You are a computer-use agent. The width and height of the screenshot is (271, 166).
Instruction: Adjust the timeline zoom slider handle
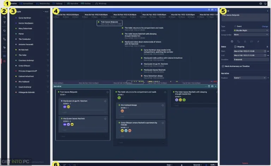tap(182, 165)
